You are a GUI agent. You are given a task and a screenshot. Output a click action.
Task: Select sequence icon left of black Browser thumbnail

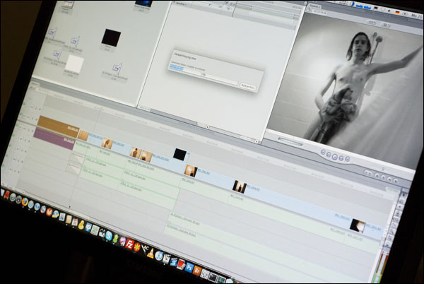[76, 42]
